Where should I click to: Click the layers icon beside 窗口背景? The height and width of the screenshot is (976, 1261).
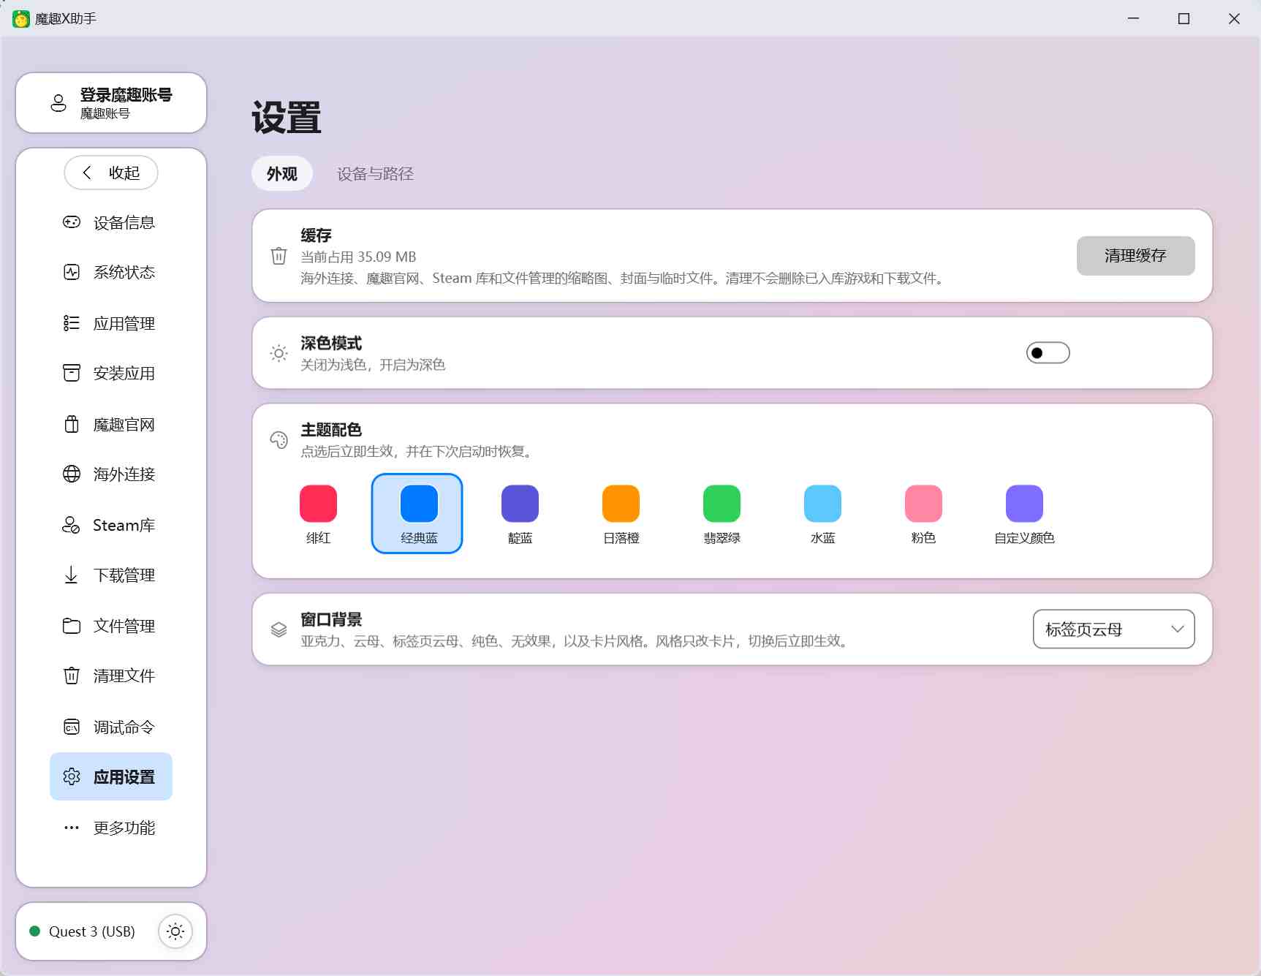click(279, 629)
